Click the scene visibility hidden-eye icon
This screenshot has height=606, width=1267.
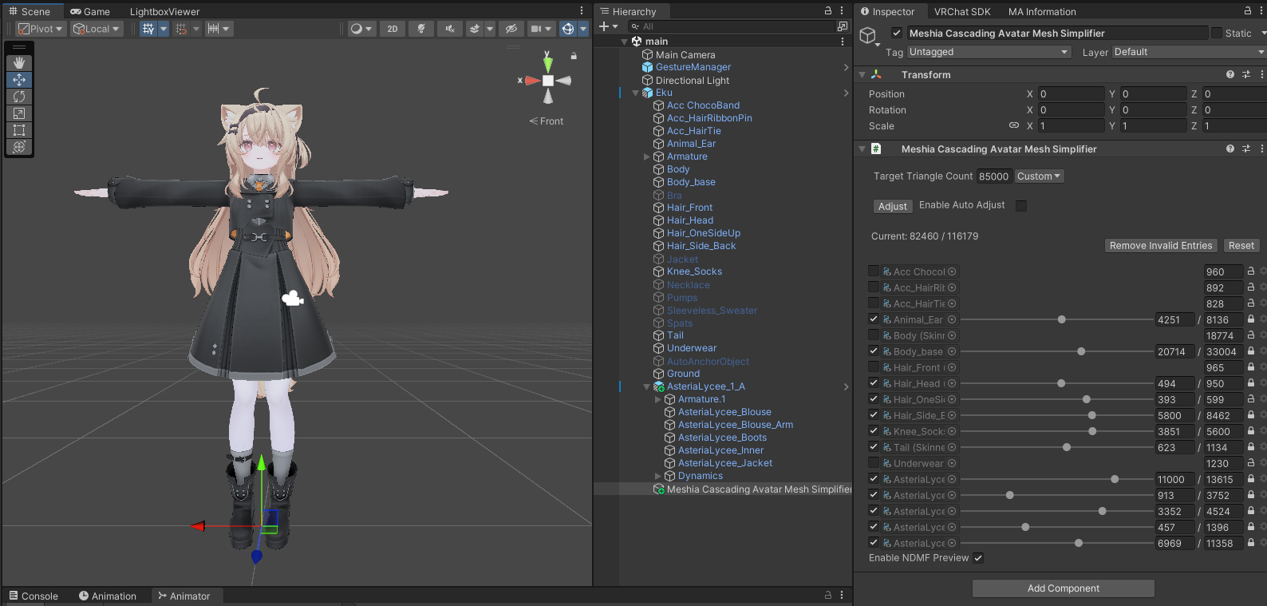click(511, 29)
